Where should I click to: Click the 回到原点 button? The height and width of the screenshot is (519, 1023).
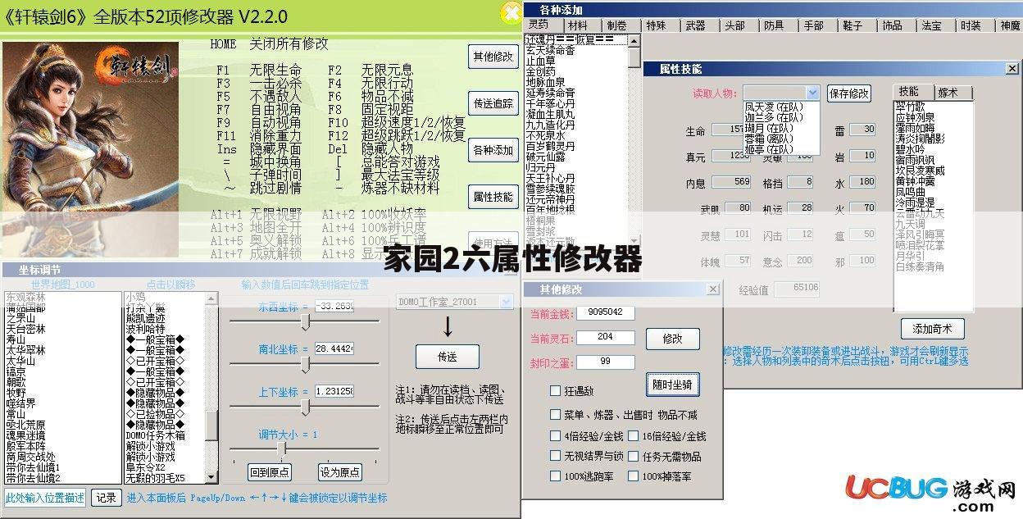[270, 472]
